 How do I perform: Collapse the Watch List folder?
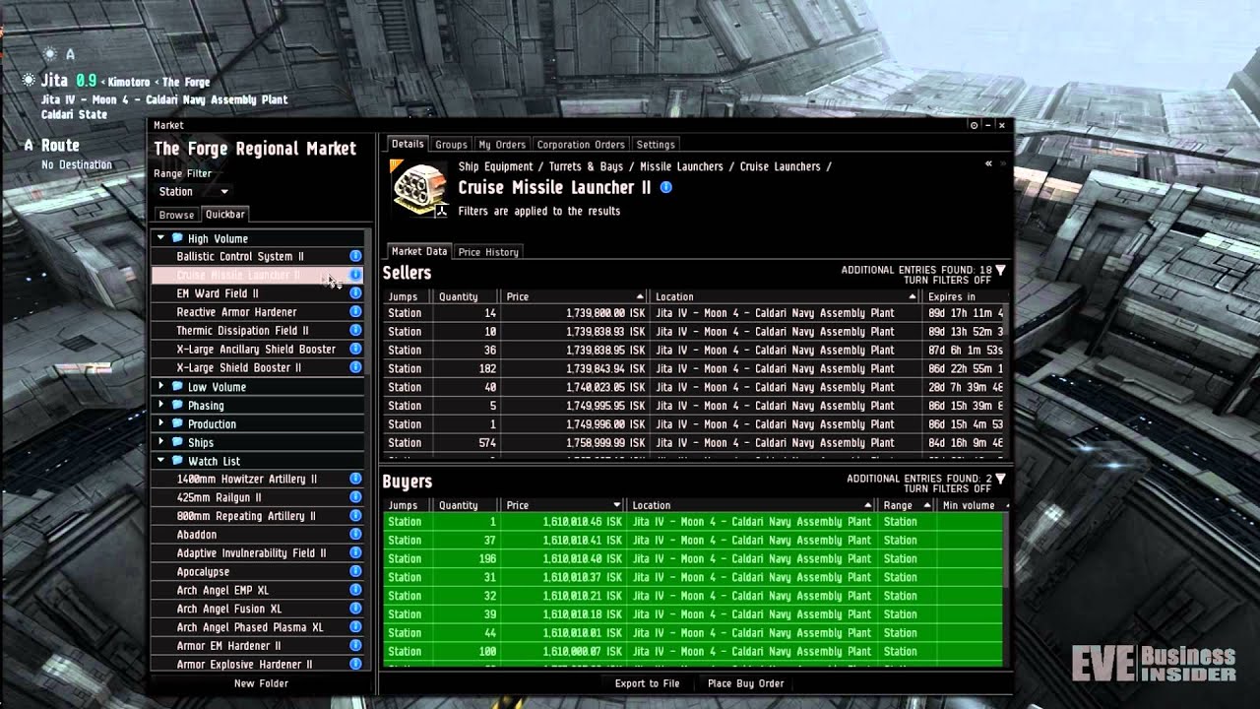pos(161,461)
